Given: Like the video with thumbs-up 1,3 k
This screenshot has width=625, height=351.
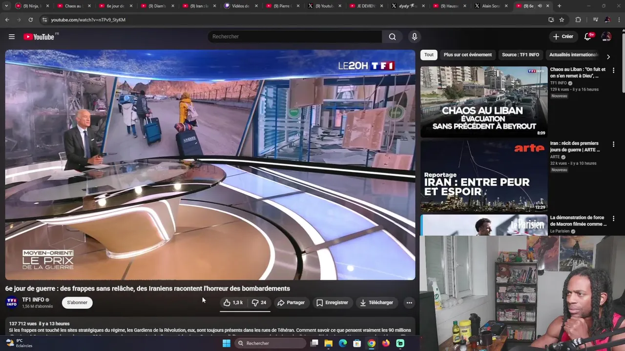Looking at the screenshot, I should [233, 303].
